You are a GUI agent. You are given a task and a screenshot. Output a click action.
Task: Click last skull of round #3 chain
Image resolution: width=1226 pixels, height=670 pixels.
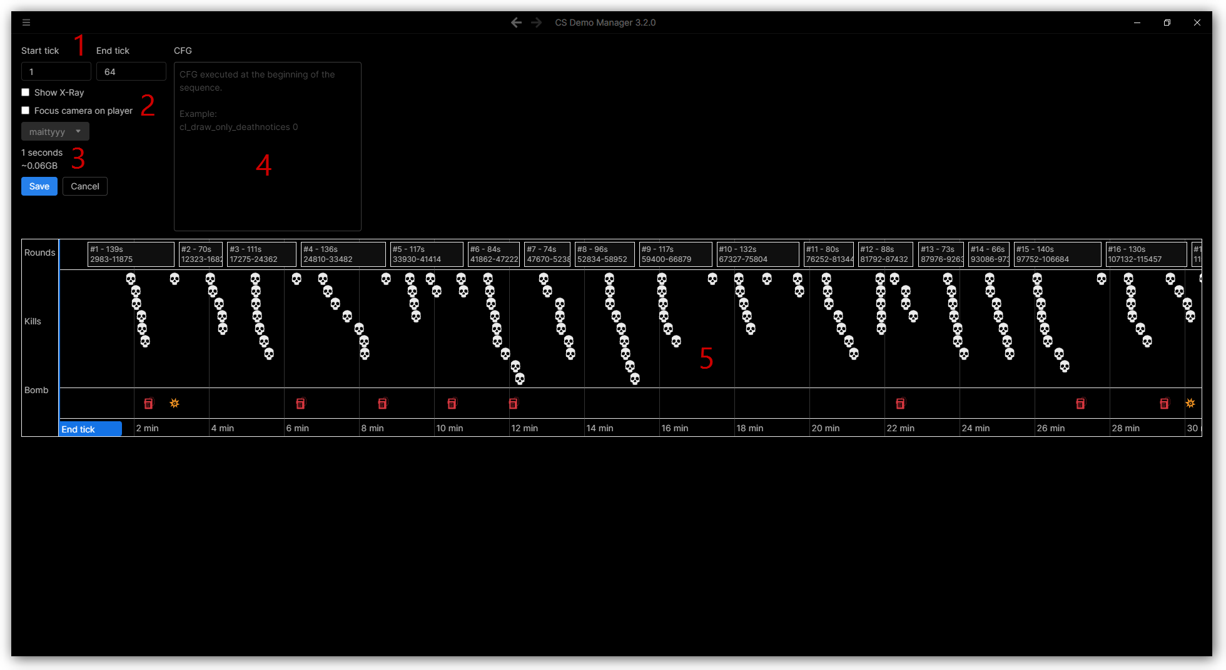(x=269, y=354)
